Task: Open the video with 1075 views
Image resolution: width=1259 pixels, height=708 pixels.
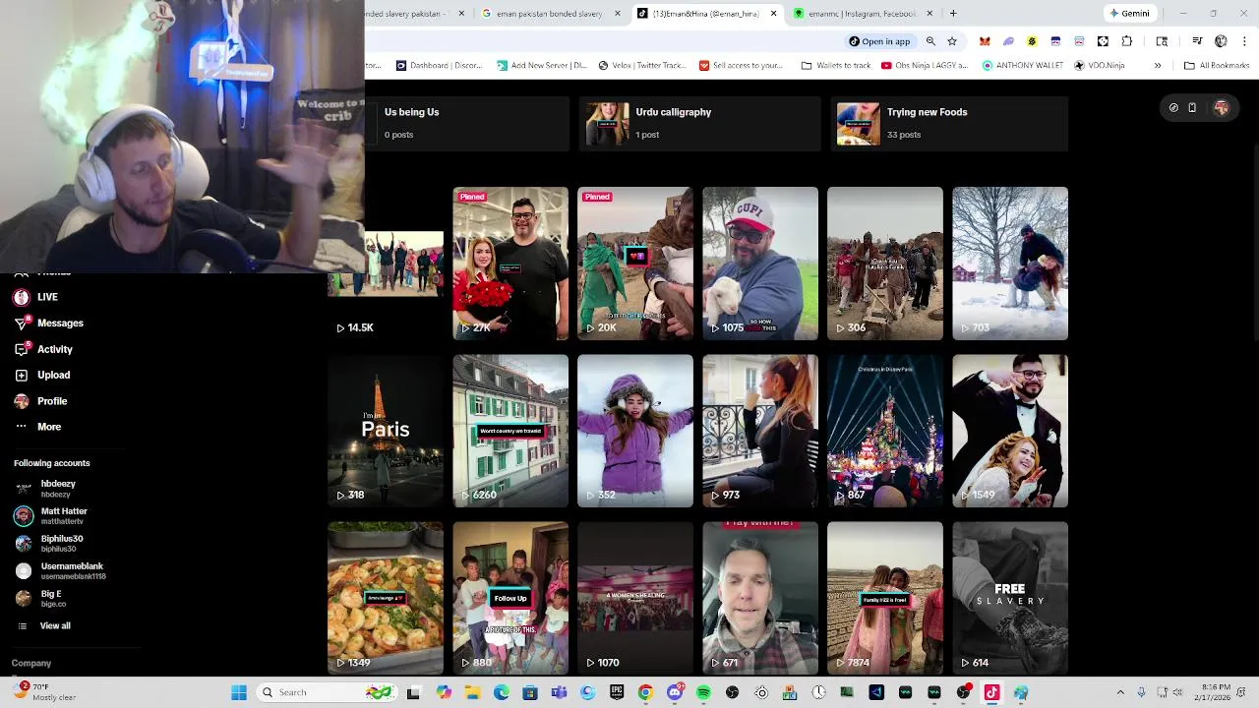Action: pyautogui.click(x=760, y=264)
